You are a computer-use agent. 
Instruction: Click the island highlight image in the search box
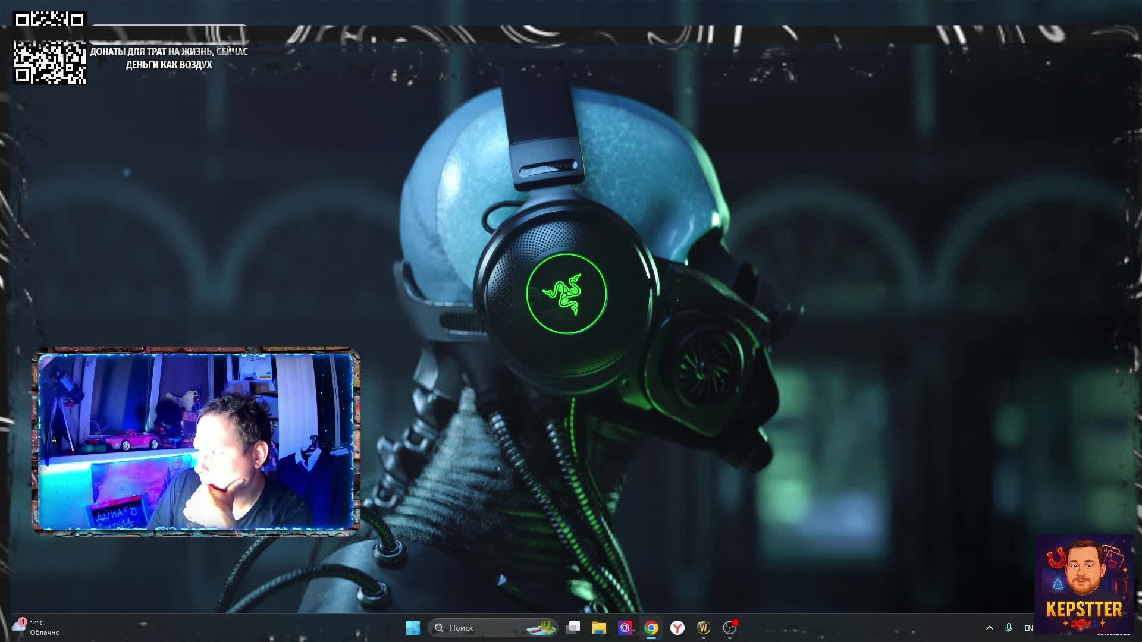(541, 628)
